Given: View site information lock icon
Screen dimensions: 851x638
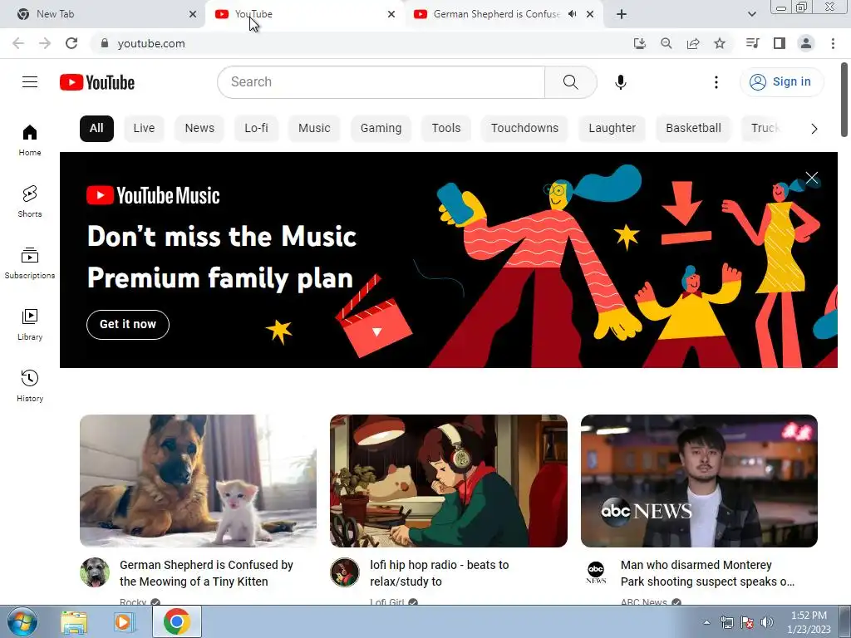Looking at the screenshot, I should coord(105,43).
